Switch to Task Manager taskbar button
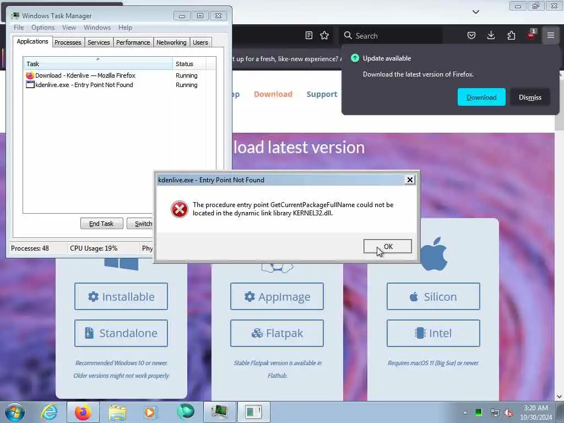 tap(220, 412)
